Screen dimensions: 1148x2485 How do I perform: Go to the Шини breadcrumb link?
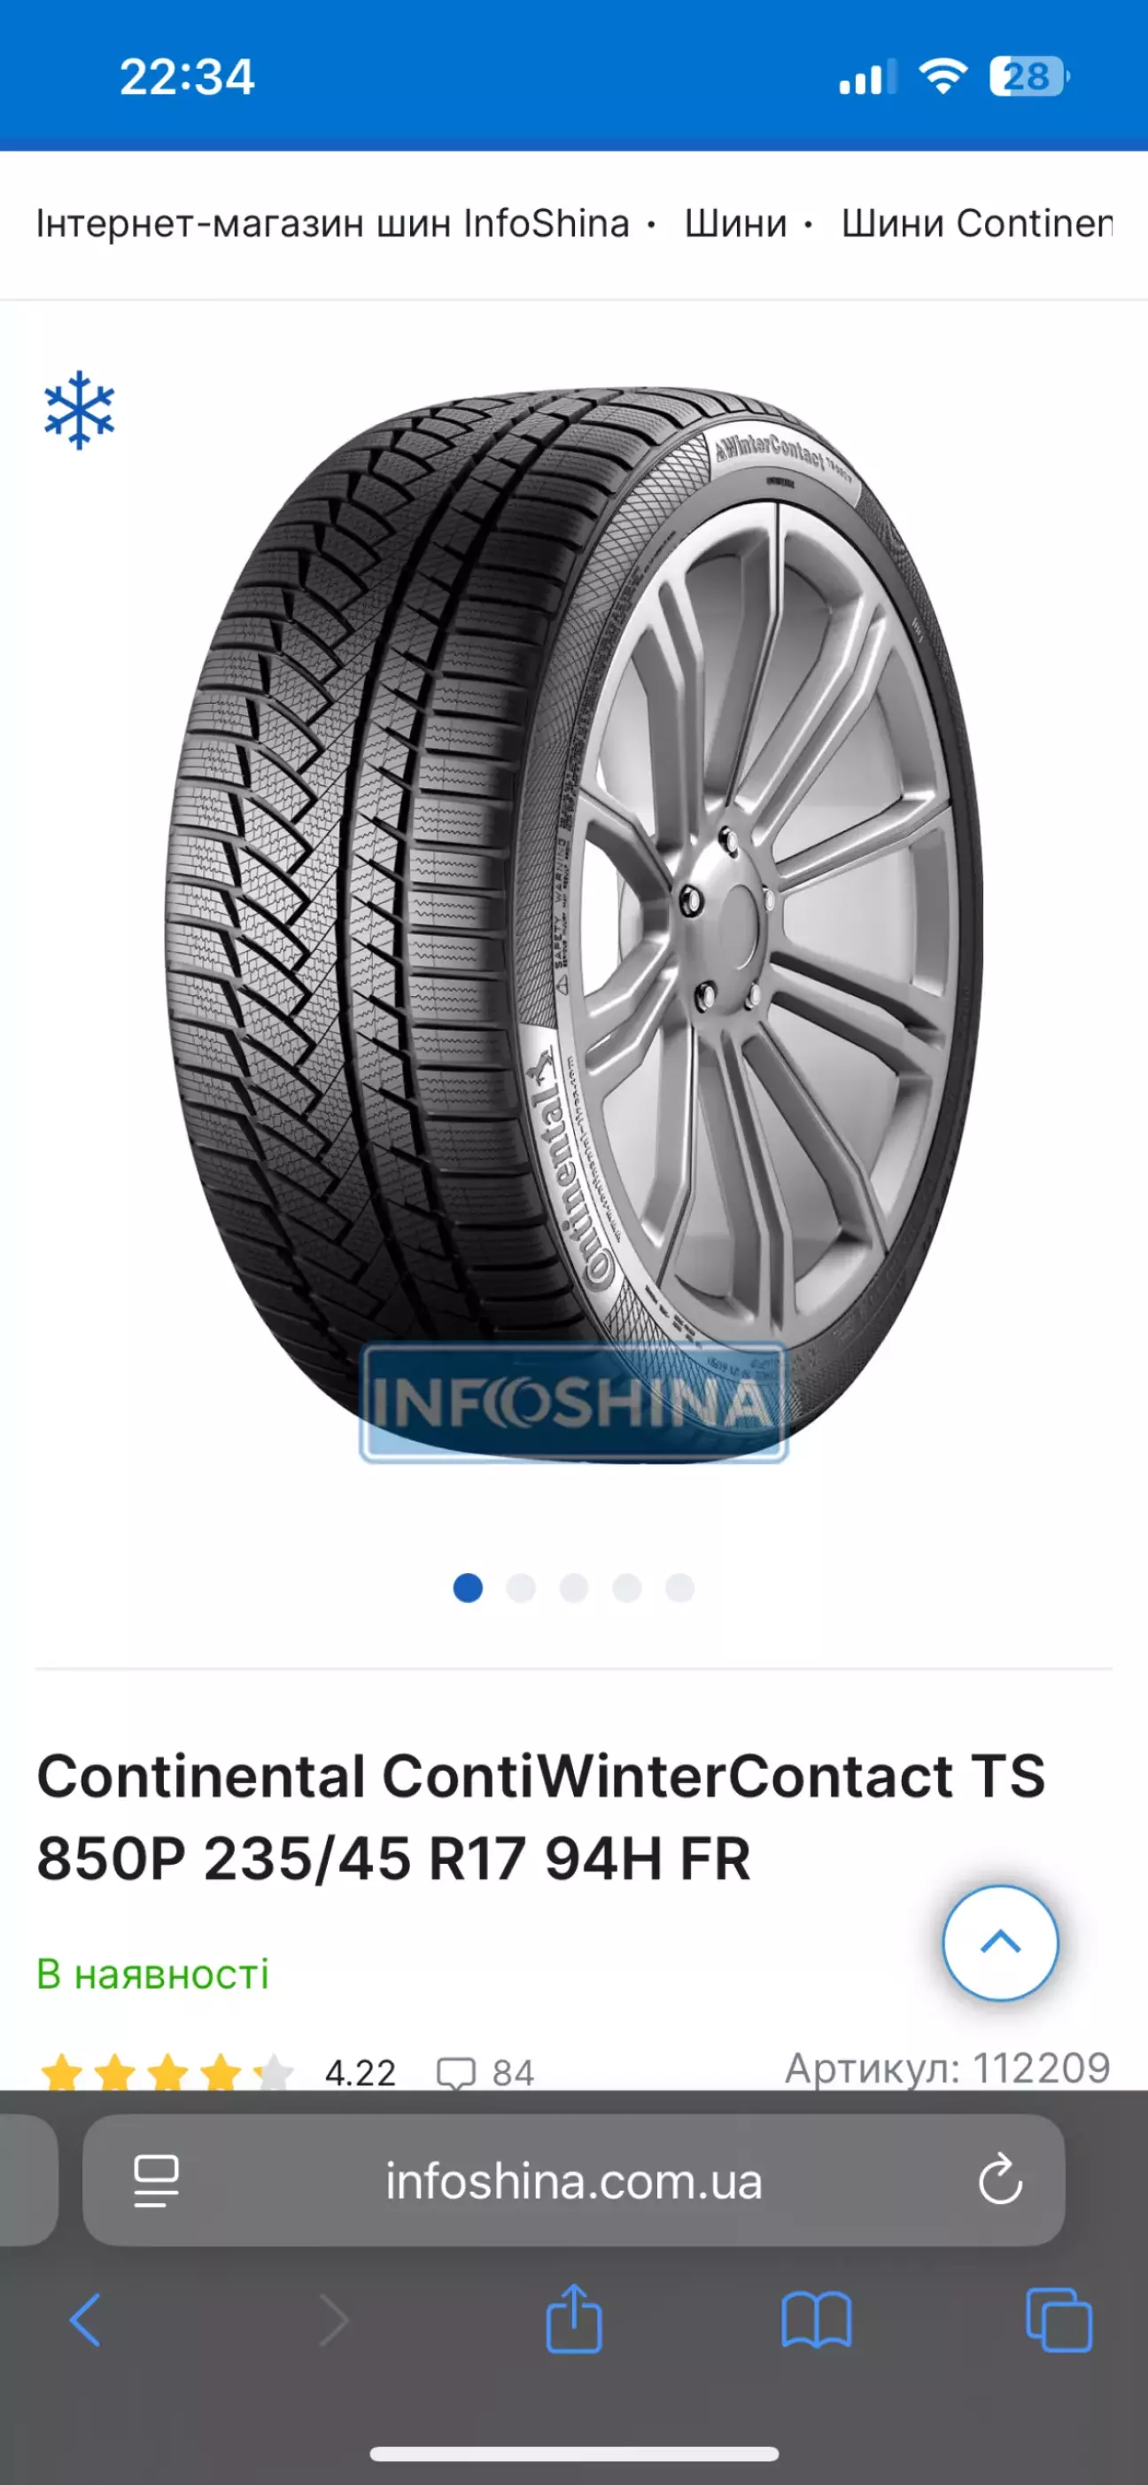coord(735,222)
